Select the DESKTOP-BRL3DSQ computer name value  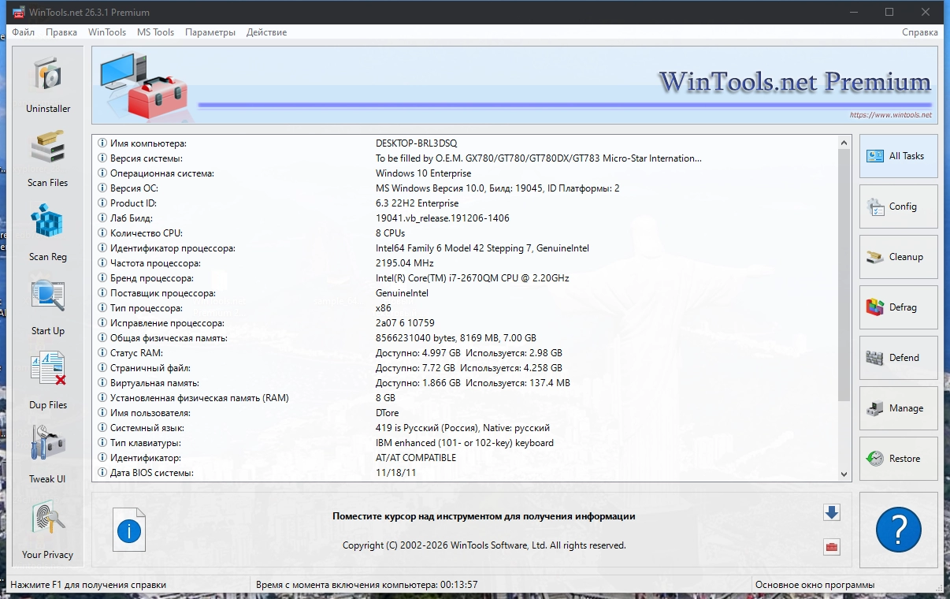416,143
